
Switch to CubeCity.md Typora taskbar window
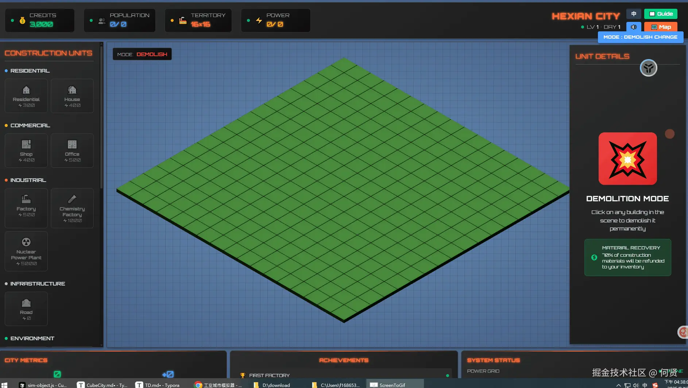[103, 385]
